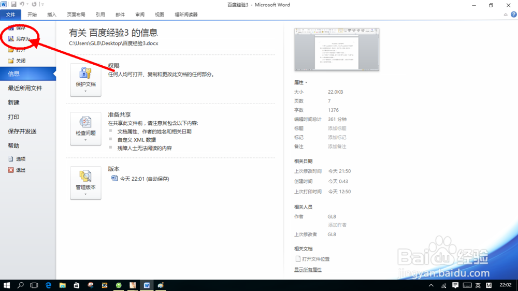Click the 管理版本 button
Screen dimensions: 518x291
tap(85, 183)
